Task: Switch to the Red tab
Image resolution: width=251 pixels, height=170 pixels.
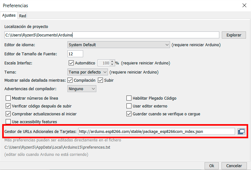Action: [22, 16]
